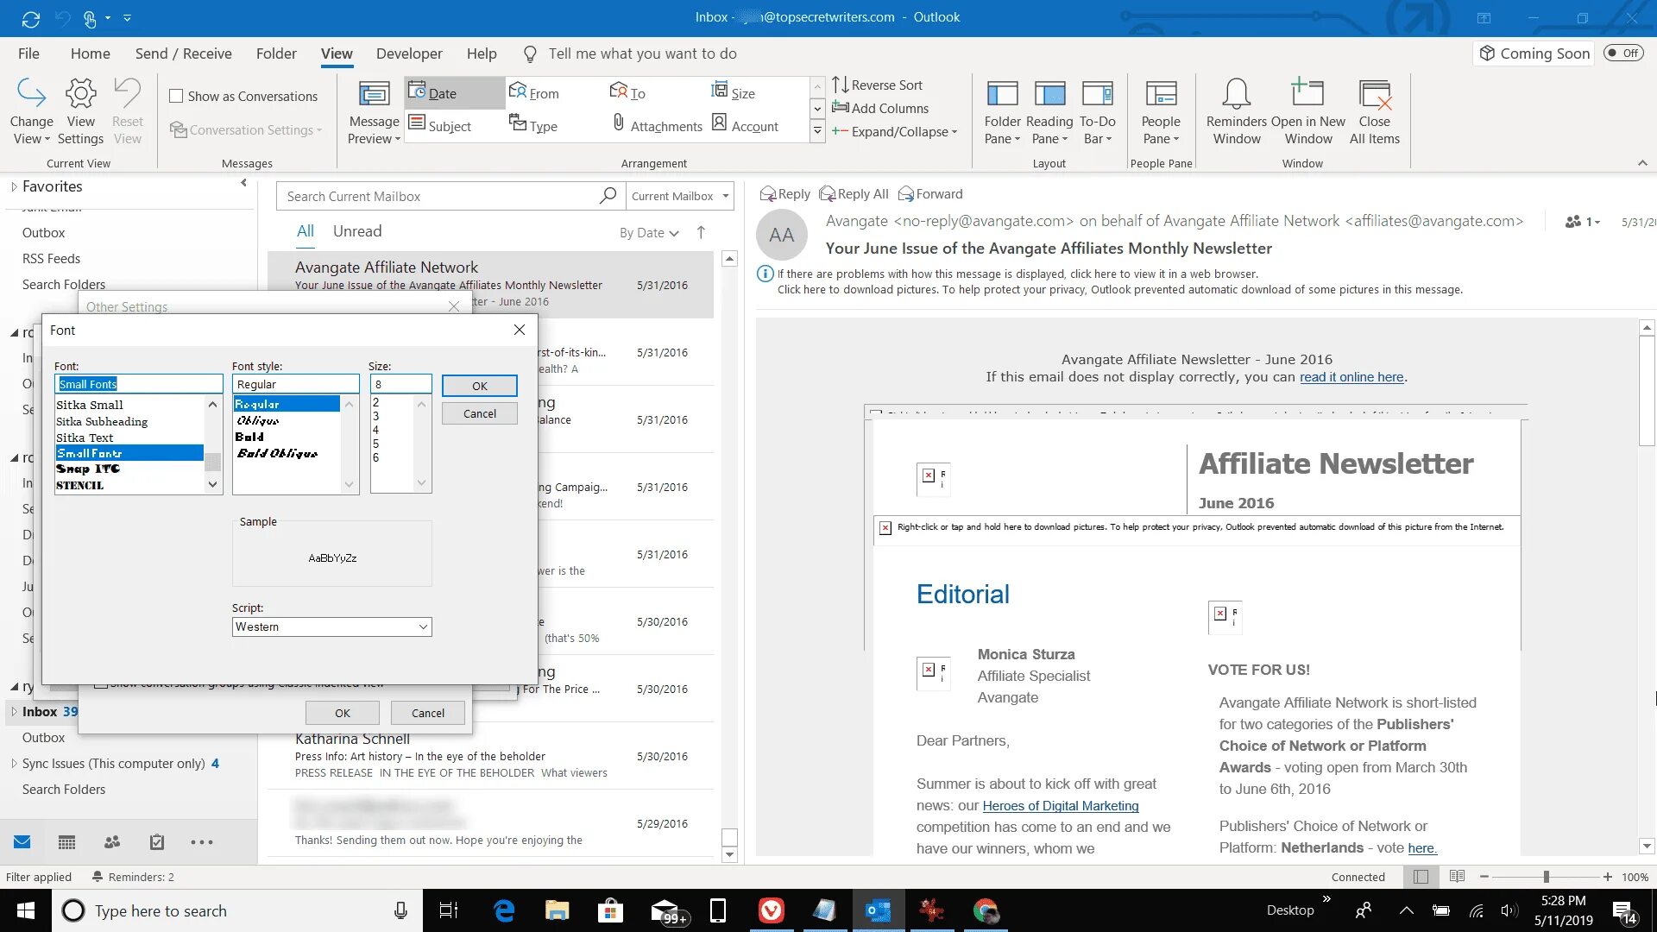
Task: Click the Developer tab in ribbon
Action: pyautogui.click(x=407, y=54)
